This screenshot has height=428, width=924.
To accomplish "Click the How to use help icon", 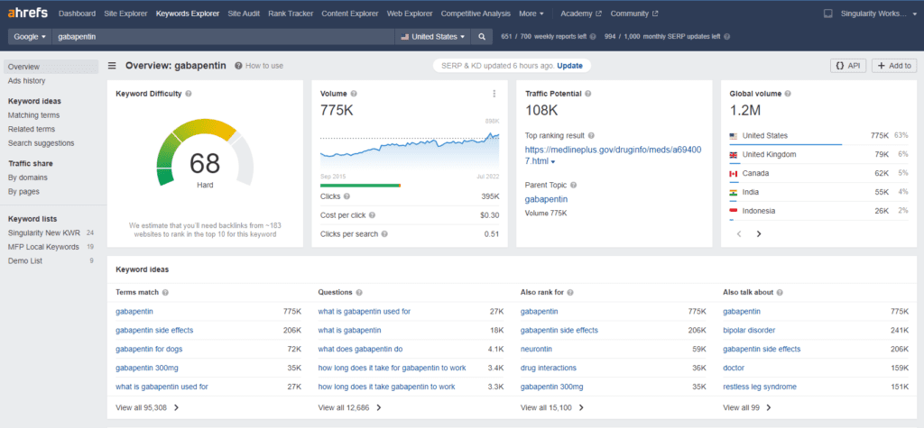I will click(x=238, y=66).
